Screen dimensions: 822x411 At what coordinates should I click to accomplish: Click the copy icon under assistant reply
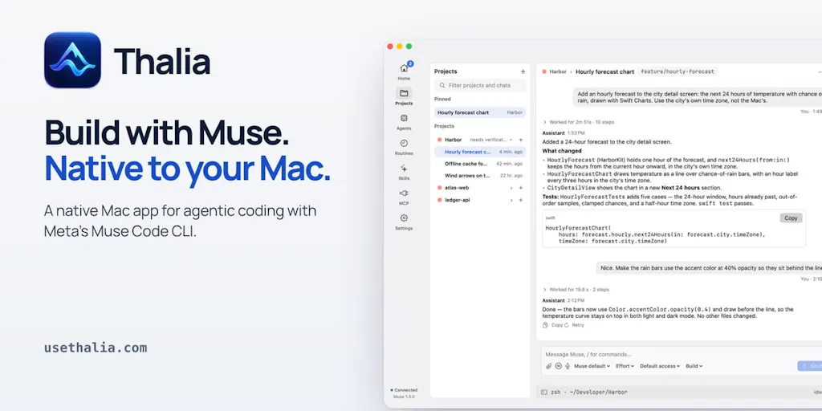(546, 325)
